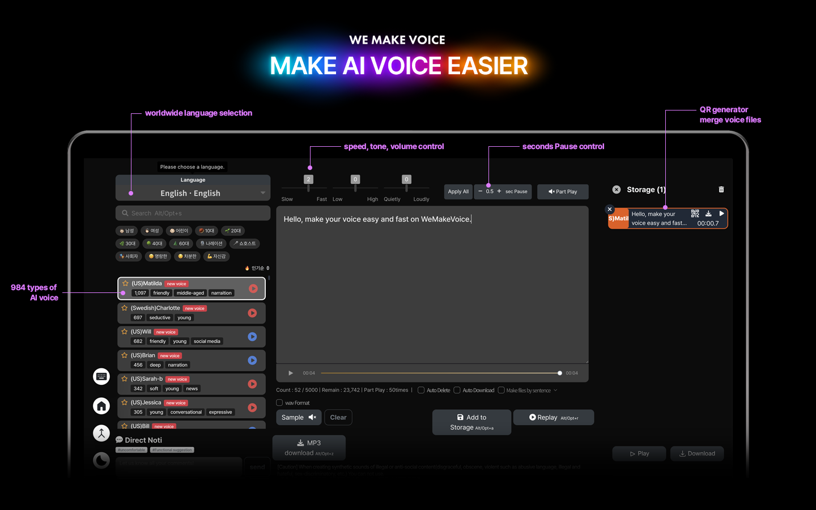
Task: Click the Sample mute button
Action: pos(299,418)
